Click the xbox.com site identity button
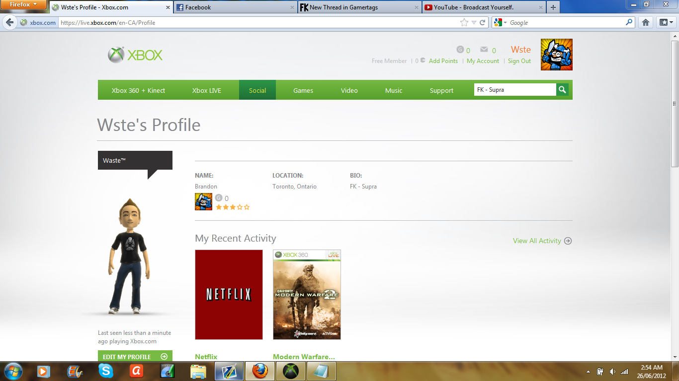 [x=38, y=22]
